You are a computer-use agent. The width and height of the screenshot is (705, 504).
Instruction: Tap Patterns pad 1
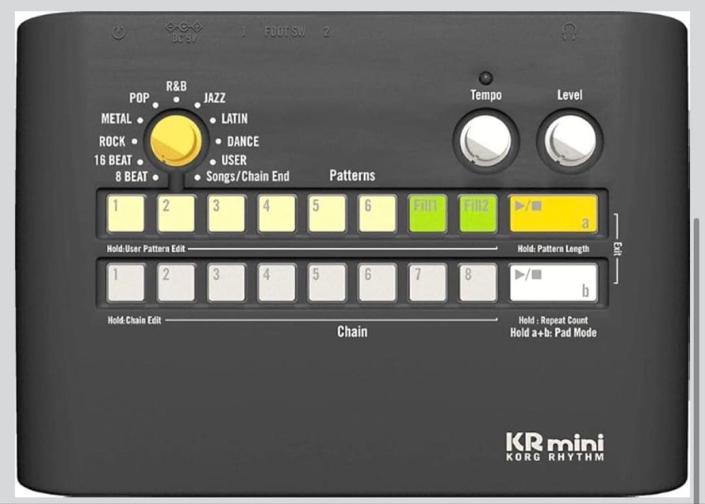[x=126, y=213]
